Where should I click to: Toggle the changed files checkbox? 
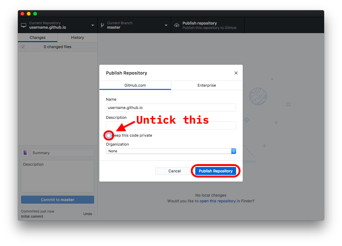coord(23,47)
